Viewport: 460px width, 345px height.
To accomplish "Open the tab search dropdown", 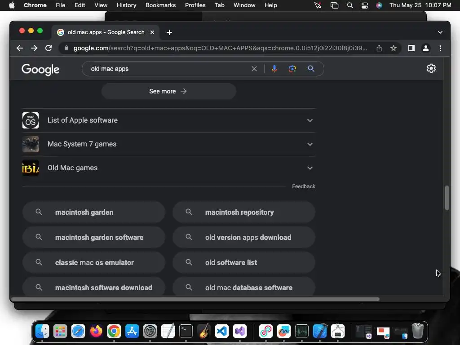I will pos(440,32).
